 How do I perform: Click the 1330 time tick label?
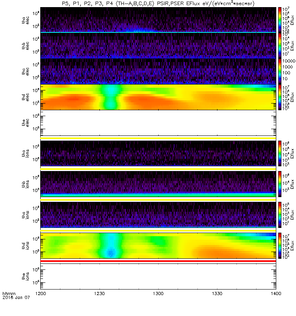[x=217, y=293]
